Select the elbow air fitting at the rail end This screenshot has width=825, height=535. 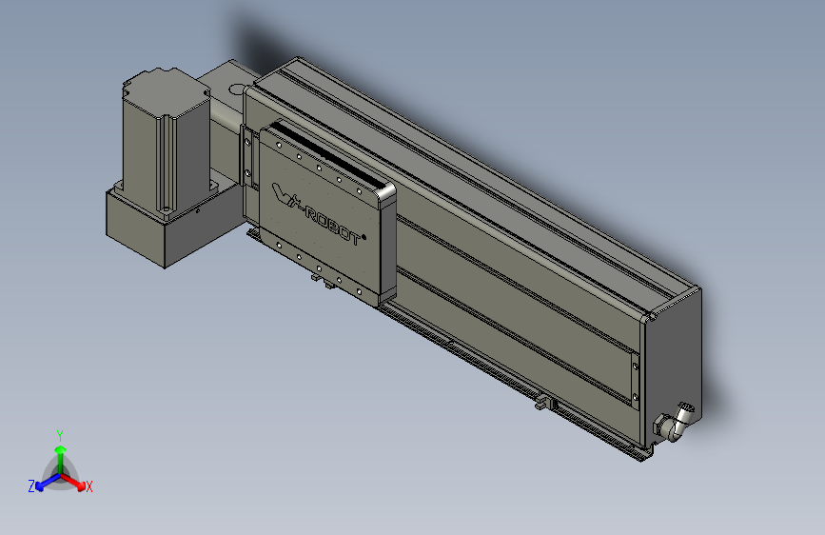674,422
